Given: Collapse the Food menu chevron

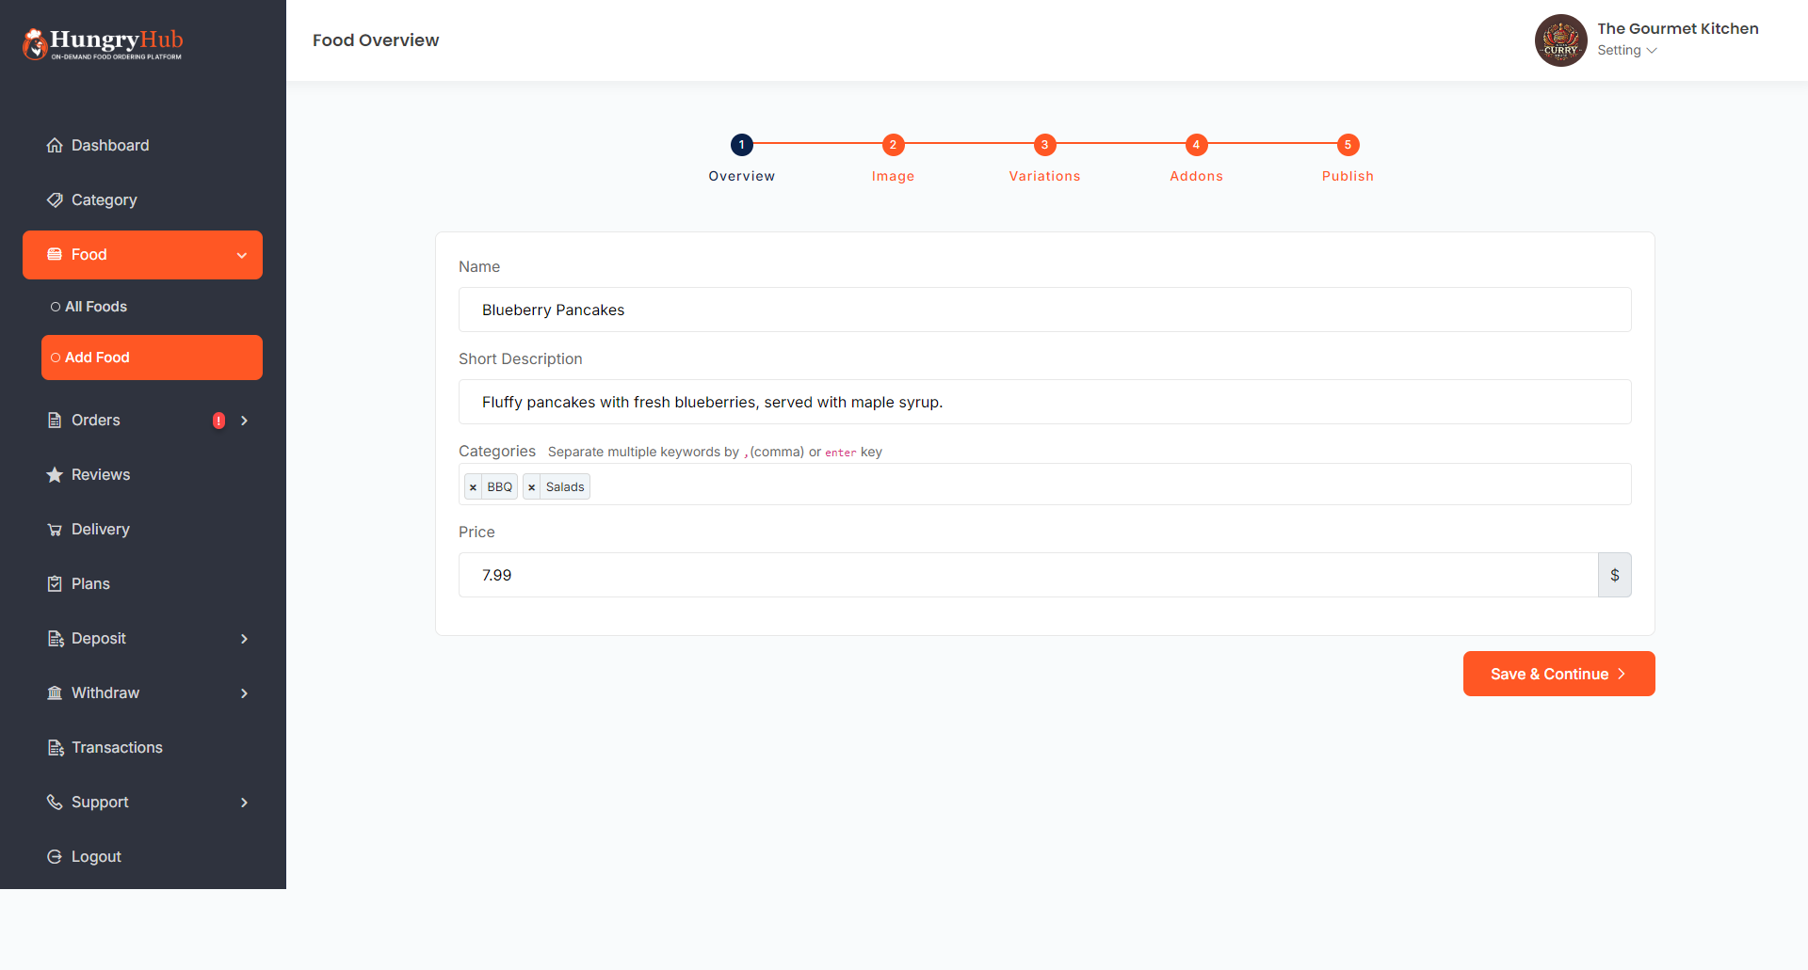Looking at the screenshot, I should point(243,254).
